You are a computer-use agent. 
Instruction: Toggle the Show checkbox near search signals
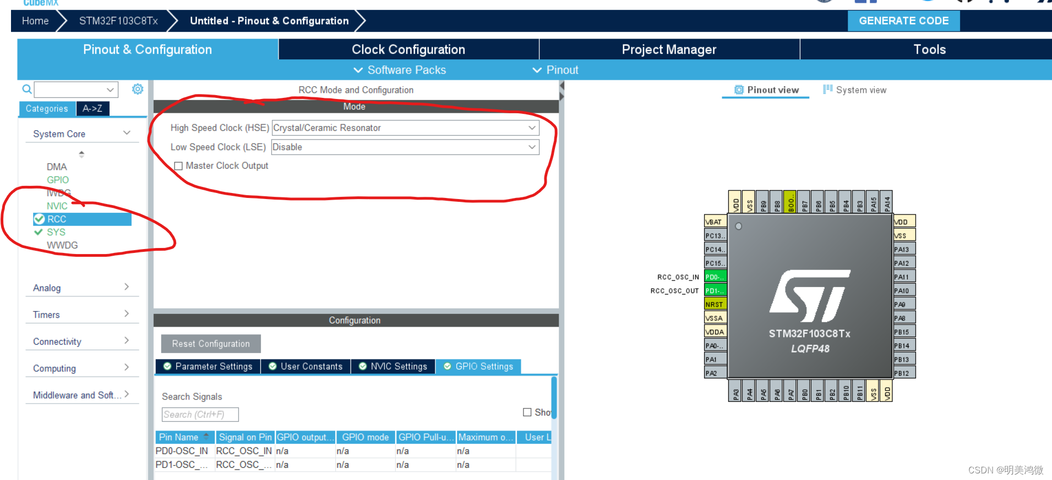coord(527,412)
